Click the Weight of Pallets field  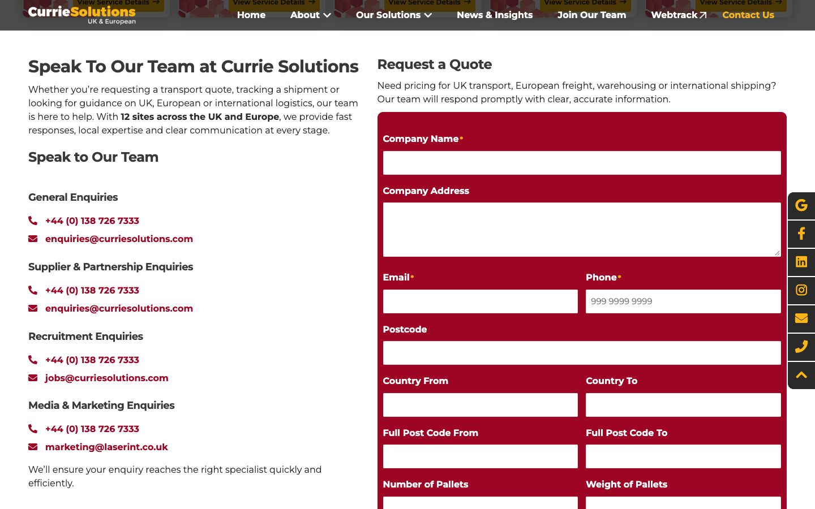click(683, 503)
